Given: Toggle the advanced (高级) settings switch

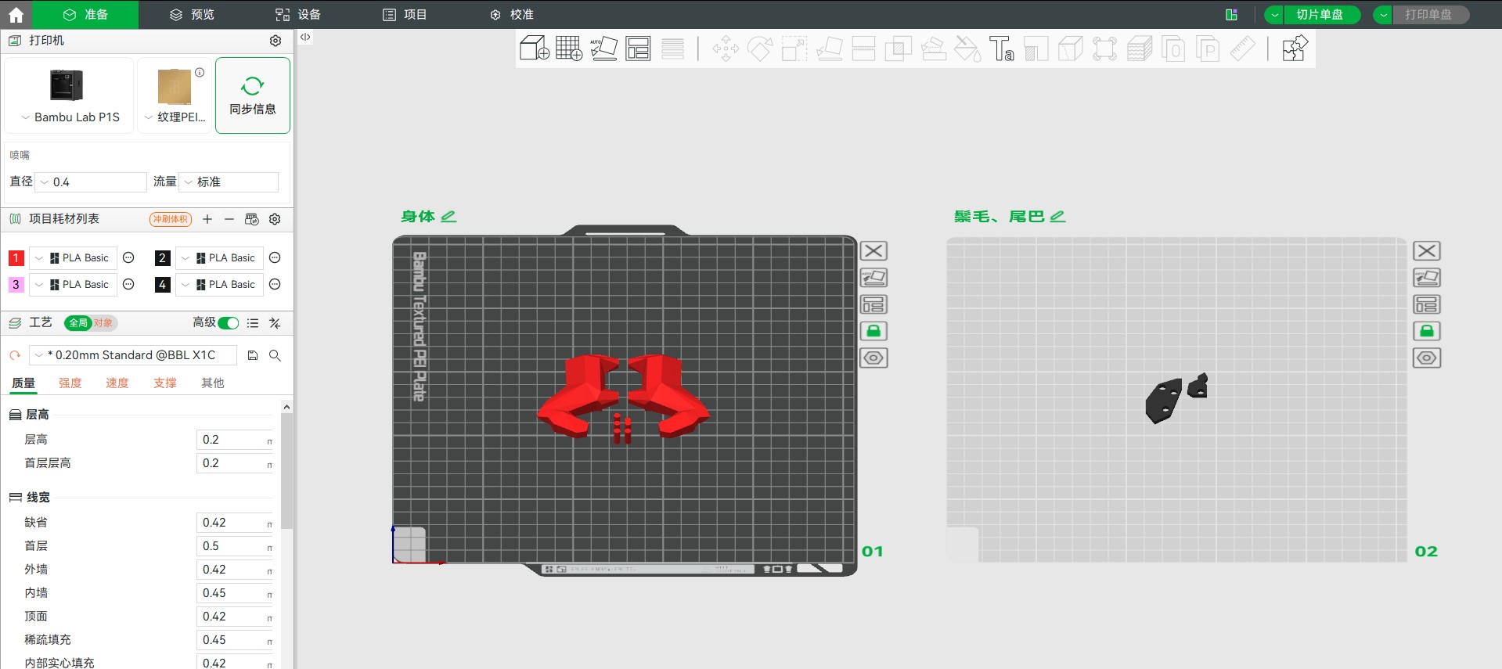Looking at the screenshot, I should tap(229, 323).
